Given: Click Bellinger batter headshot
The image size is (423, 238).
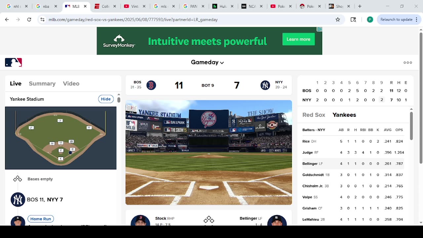Looking at the screenshot, I should coord(277,220).
